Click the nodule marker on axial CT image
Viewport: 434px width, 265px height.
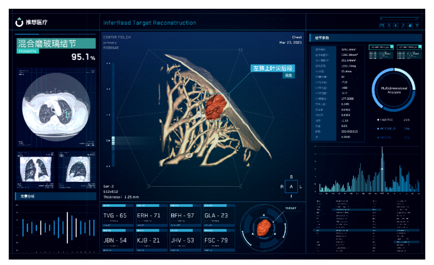(x=68, y=114)
